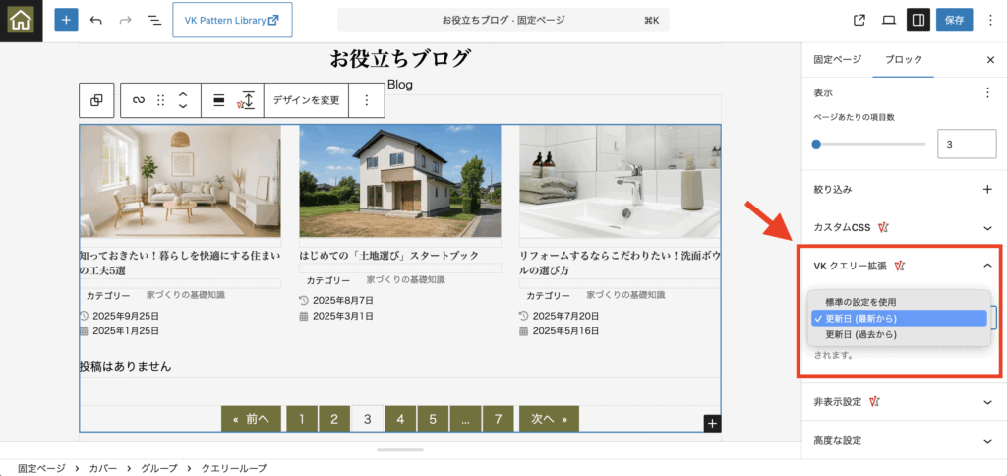Click the block inserter plus button

66,20
